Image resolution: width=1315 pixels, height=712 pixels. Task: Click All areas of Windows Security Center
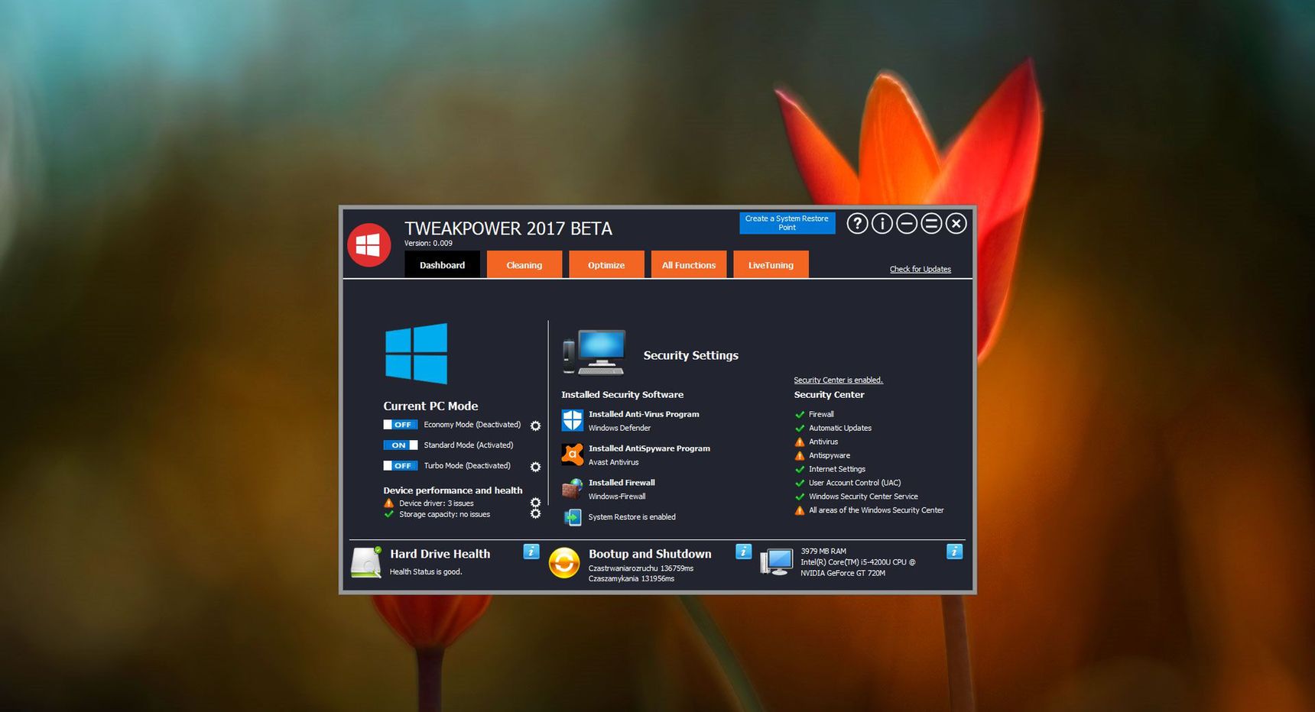pyautogui.click(x=876, y=510)
